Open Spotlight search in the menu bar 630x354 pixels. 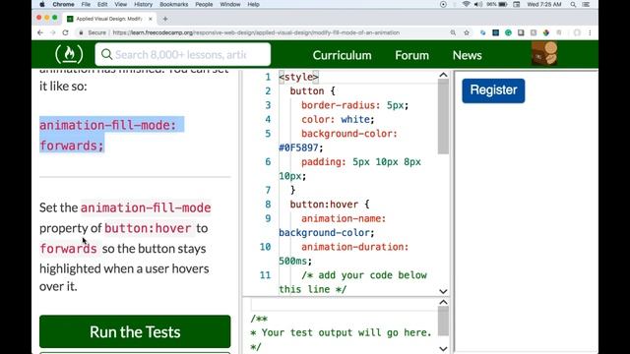coord(573,4)
